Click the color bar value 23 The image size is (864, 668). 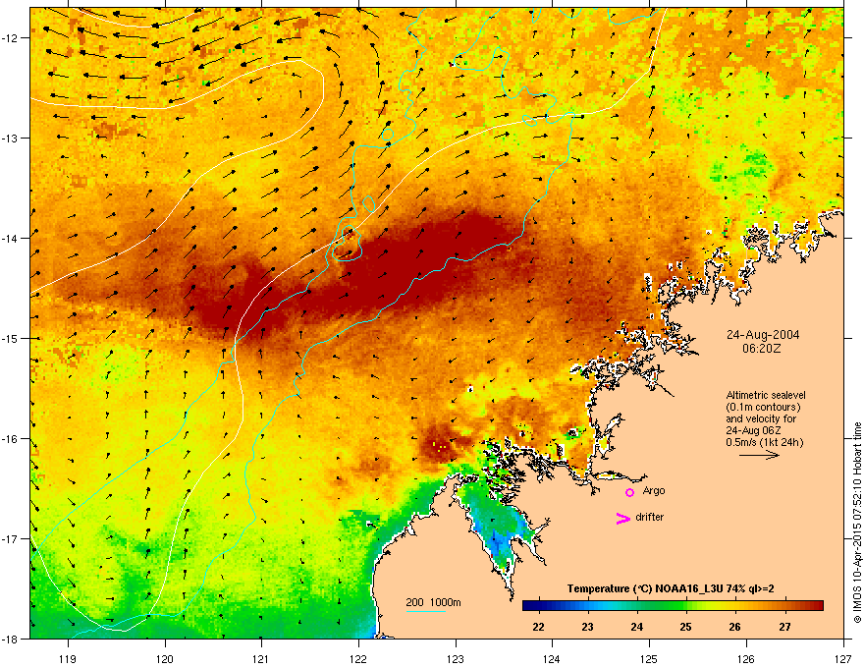588,627
